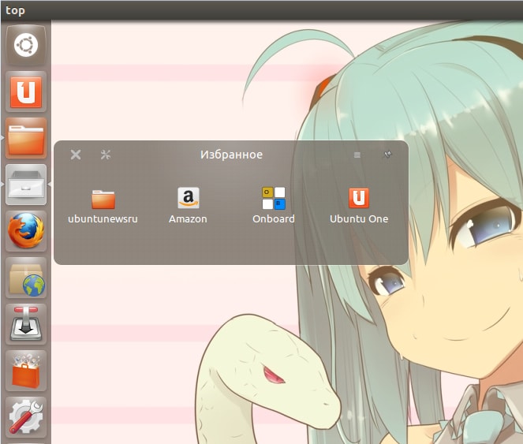Click the 'top' label in top bar

coord(15,10)
